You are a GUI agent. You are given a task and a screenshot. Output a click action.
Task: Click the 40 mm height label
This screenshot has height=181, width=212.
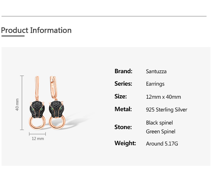pos(17,104)
